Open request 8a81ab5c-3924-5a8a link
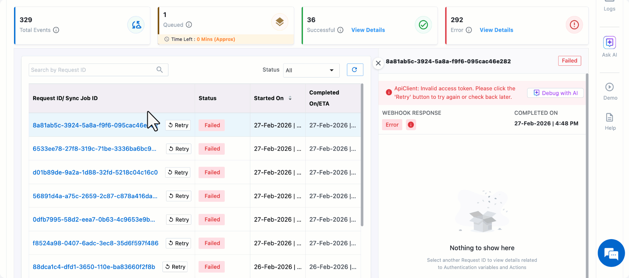Viewport: 629px width, 278px height. click(95, 125)
